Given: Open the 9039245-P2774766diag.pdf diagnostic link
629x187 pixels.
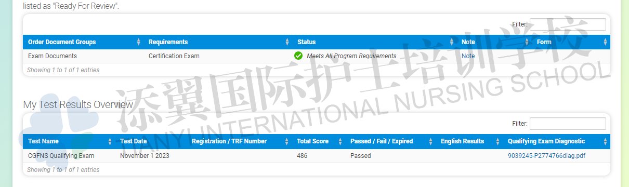Looking at the screenshot, I should point(546,156).
